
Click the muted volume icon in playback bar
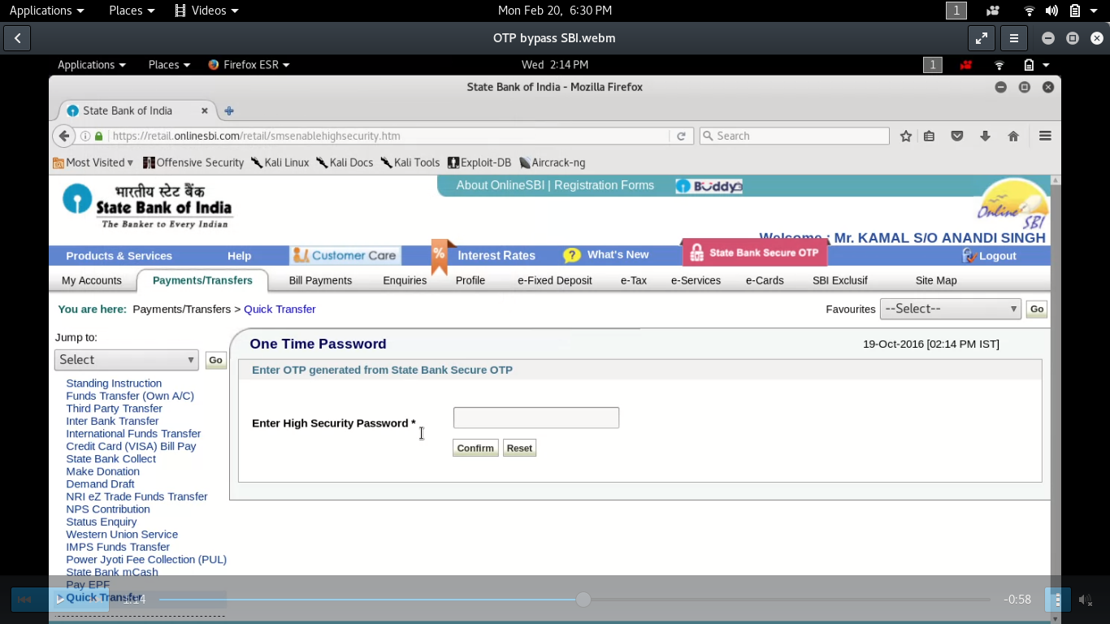(1085, 600)
